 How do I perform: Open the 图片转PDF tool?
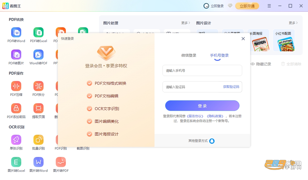click(x=61, y=165)
